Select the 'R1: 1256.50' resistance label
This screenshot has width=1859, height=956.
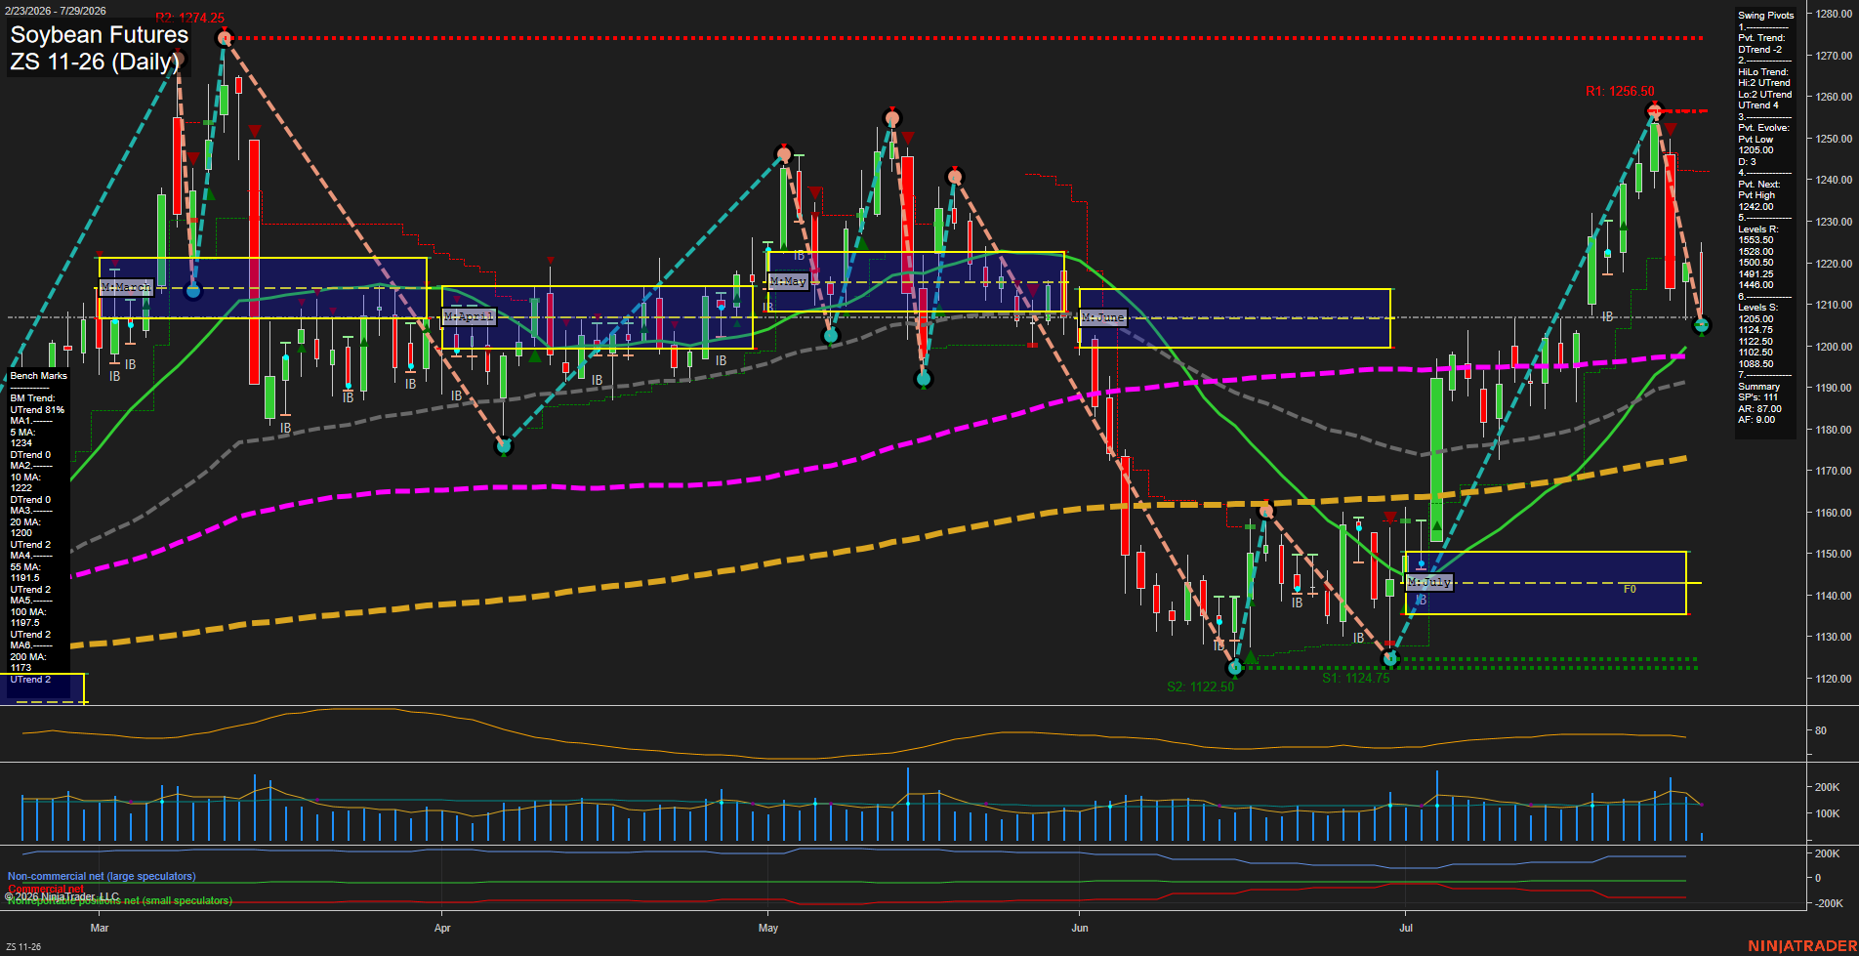(1620, 91)
